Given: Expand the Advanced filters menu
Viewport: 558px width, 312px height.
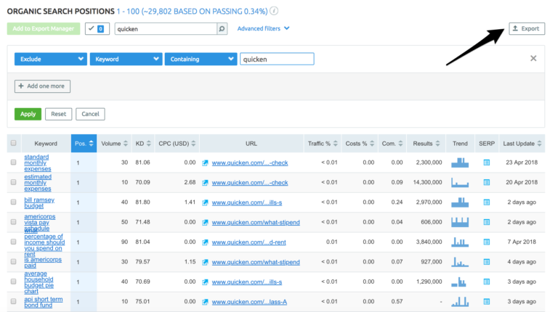Looking at the screenshot, I should pyautogui.click(x=263, y=28).
